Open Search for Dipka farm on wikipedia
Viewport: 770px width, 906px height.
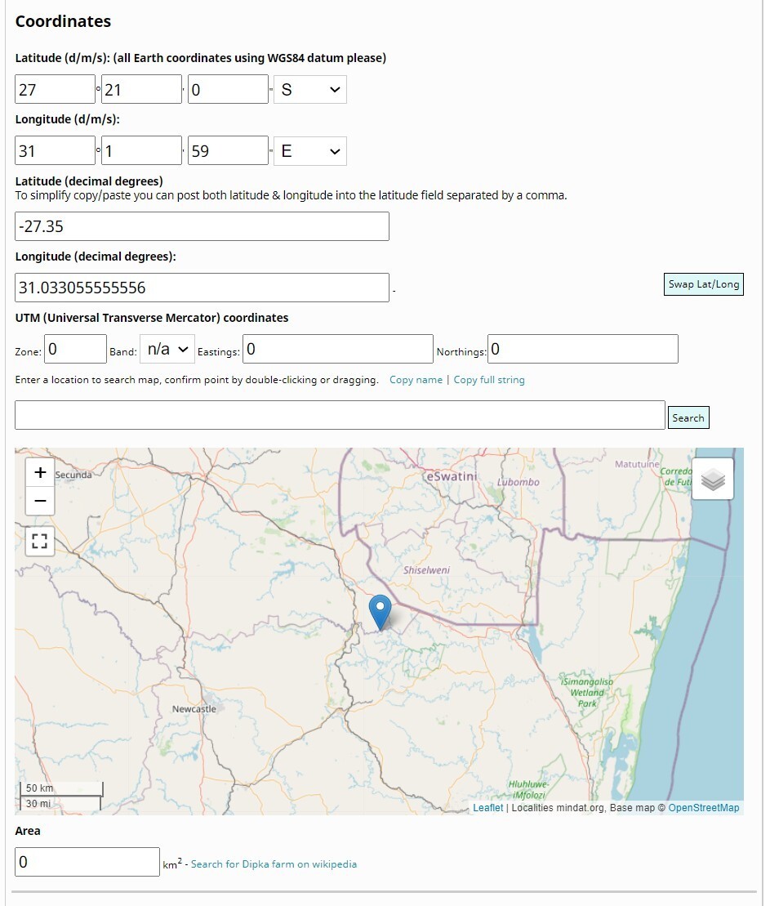pyautogui.click(x=274, y=864)
